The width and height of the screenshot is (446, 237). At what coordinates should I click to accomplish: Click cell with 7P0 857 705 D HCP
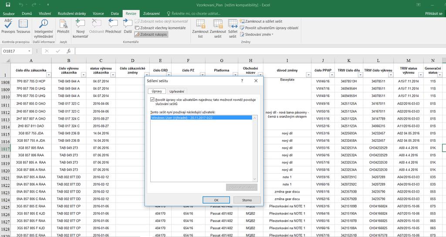tap(31, 81)
